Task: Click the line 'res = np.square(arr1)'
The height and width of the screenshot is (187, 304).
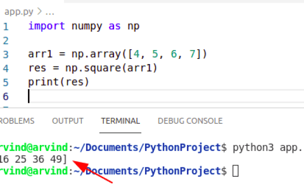Action: (x=93, y=68)
